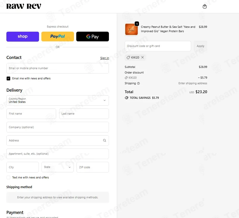
Task: Click the Payment heading
Action: coord(15,212)
